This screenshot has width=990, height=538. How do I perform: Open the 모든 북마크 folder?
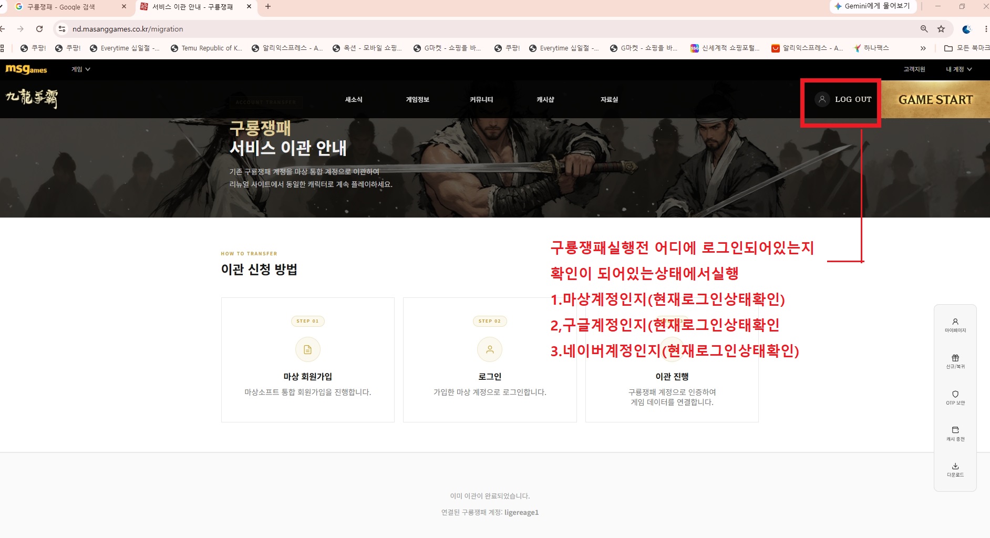click(967, 48)
